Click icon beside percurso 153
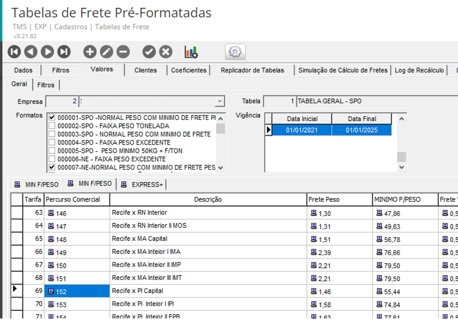The width and height of the screenshot is (458, 322). coord(51,304)
